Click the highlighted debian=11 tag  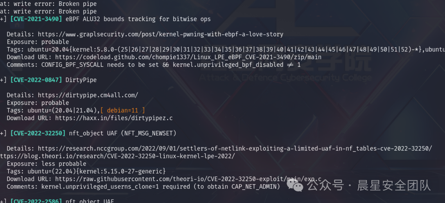coord(122,110)
